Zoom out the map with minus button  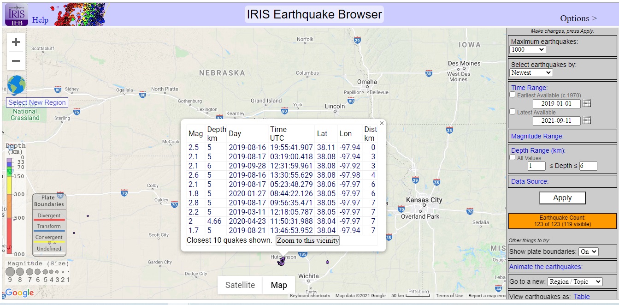[16, 61]
